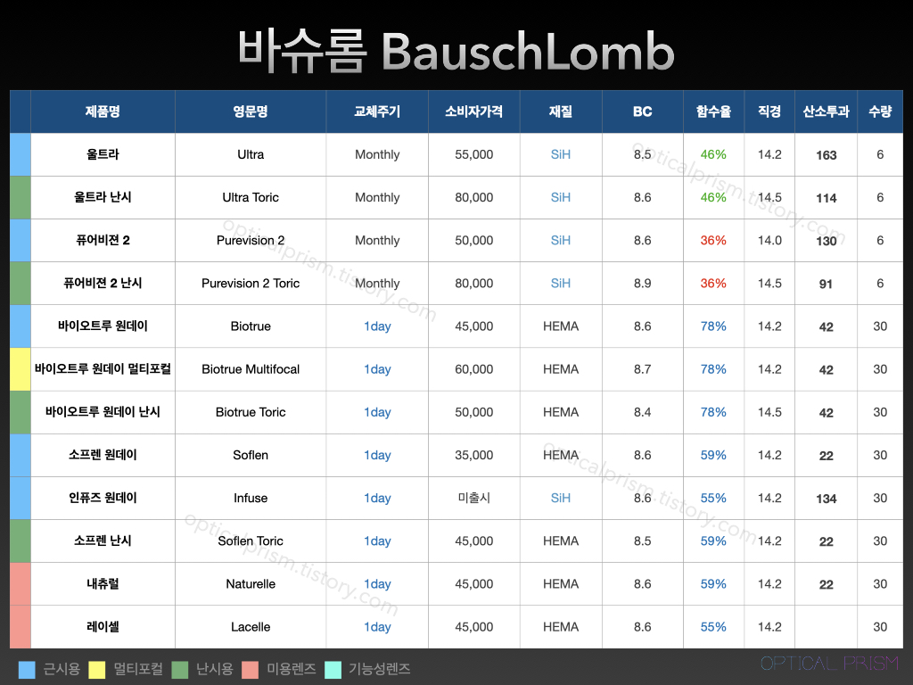
Task: Click the 퓨어비젼 2 product name cell
Action: pyautogui.click(x=103, y=240)
